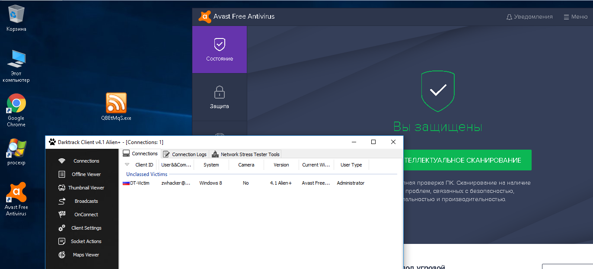The image size is (593, 269).
Task: Open Защита section in Avast sidebar
Action: pos(220,97)
